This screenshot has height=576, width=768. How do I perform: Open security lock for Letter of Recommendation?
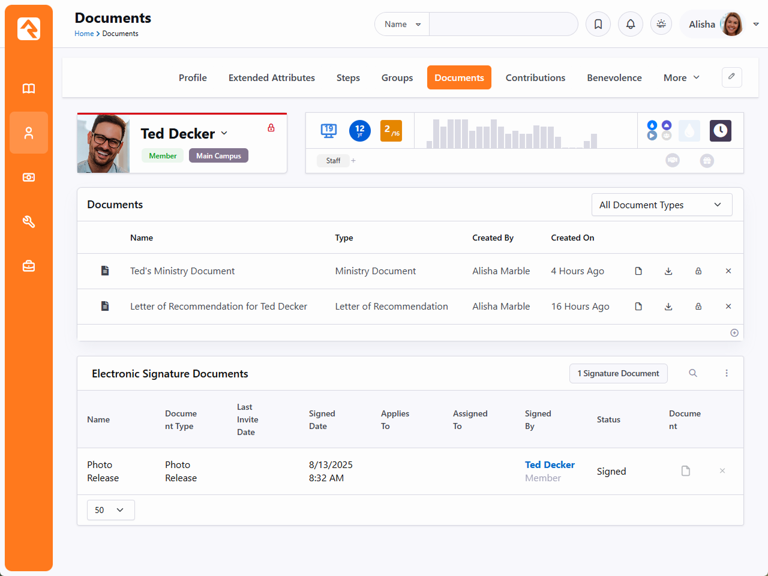point(698,307)
